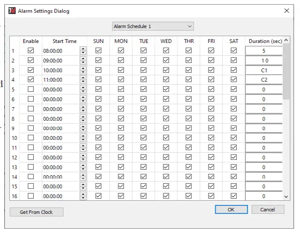Decrease start time down arrow in row 1
This screenshot has height=233, width=300.
(x=83, y=53)
